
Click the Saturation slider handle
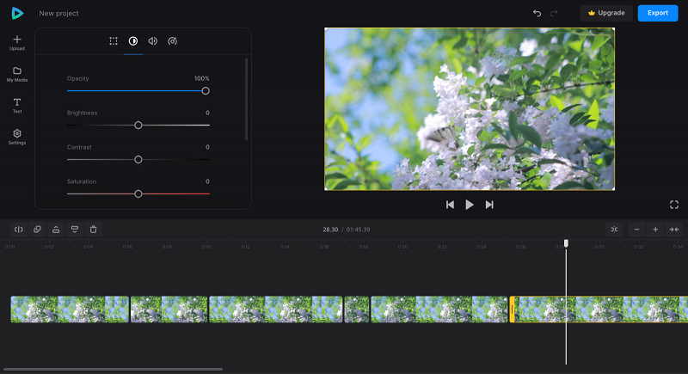point(138,193)
